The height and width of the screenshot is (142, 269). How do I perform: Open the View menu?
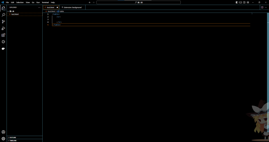pyautogui.click(x=28, y=2)
